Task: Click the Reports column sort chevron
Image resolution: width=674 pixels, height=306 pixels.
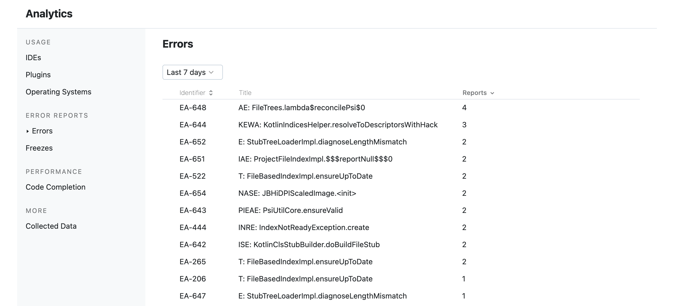Action: coord(493,93)
